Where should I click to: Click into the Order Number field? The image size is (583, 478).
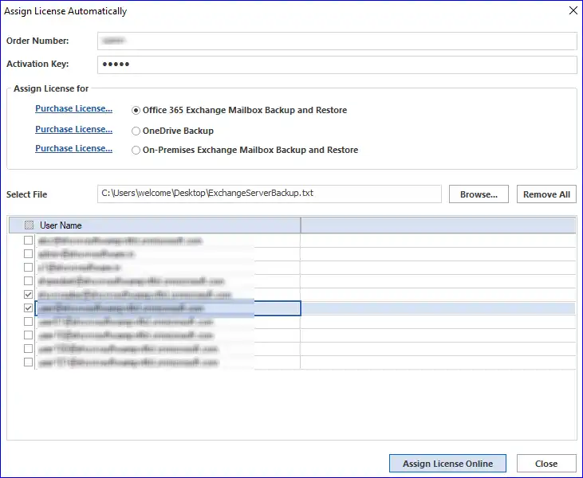point(337,41)
